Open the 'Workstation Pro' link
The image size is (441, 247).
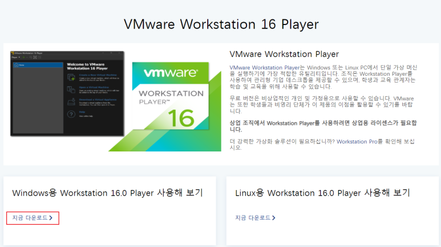tap(357, 142)
